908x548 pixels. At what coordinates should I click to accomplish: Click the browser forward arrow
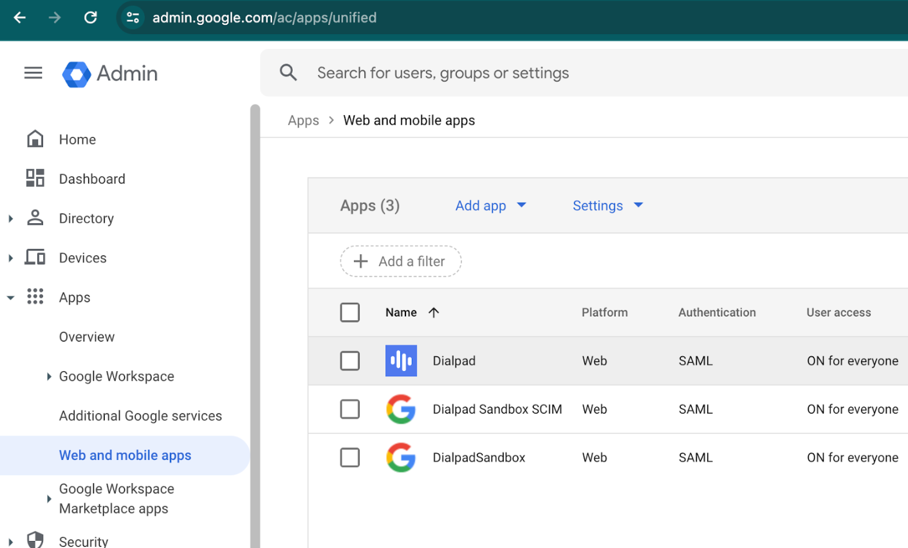coord(55,17)
